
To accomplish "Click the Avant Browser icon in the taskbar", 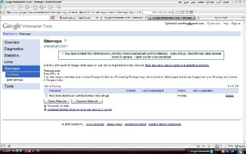I will (x=211, y=151).
